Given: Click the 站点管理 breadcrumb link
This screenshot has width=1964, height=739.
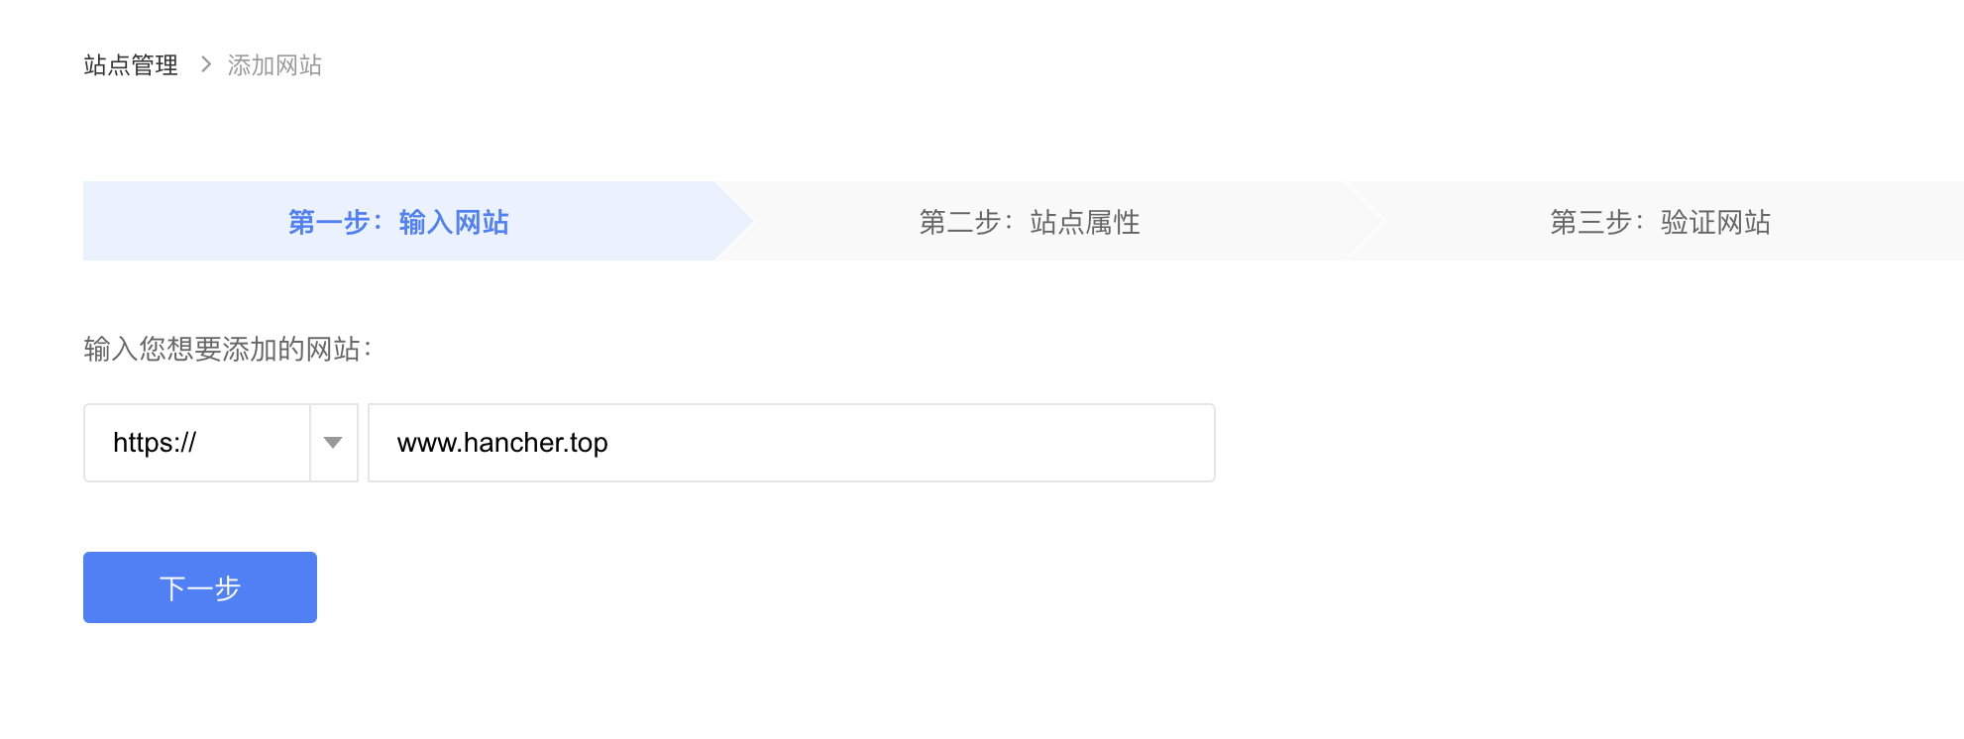Looking at the screenshot, I should tap(130, 65).
